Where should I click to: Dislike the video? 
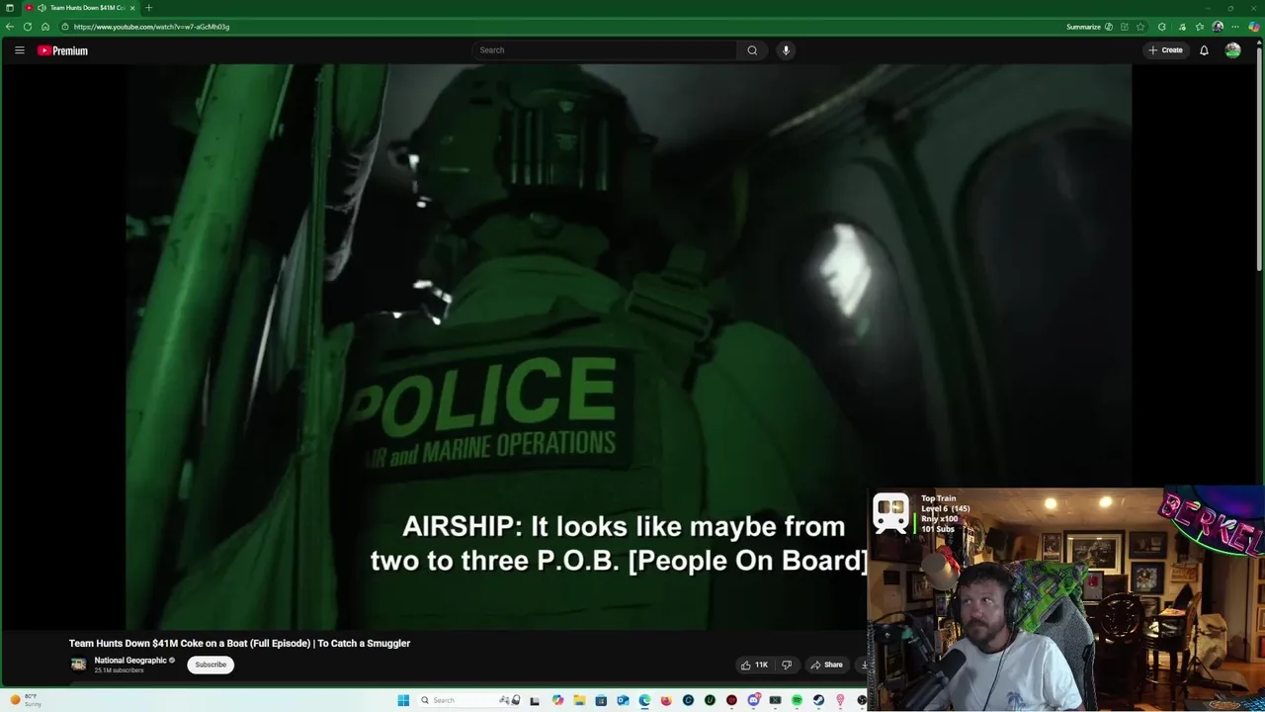click(787, 665)
